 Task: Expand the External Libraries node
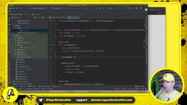pyautogui.click(x=12, y=81)
